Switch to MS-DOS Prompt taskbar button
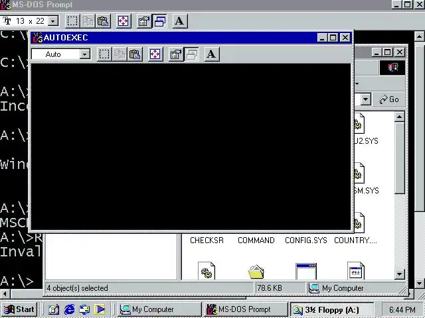Screen dimensions: 425x318 pyautogui.click(x=246, y=309)
